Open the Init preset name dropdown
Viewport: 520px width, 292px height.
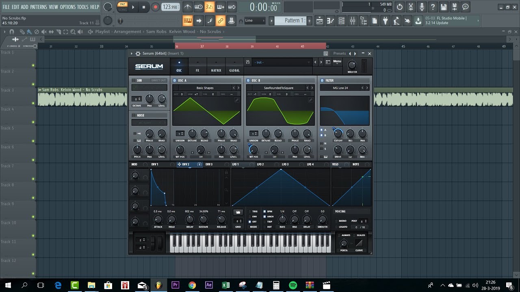click(282, 62)
